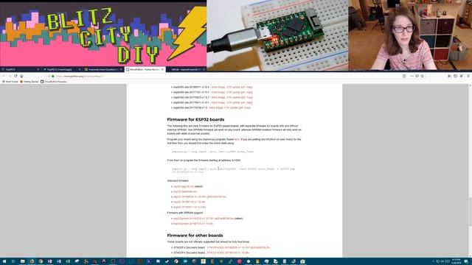Download the second esp32spiram firmware
472x265 pixels.
193,224
